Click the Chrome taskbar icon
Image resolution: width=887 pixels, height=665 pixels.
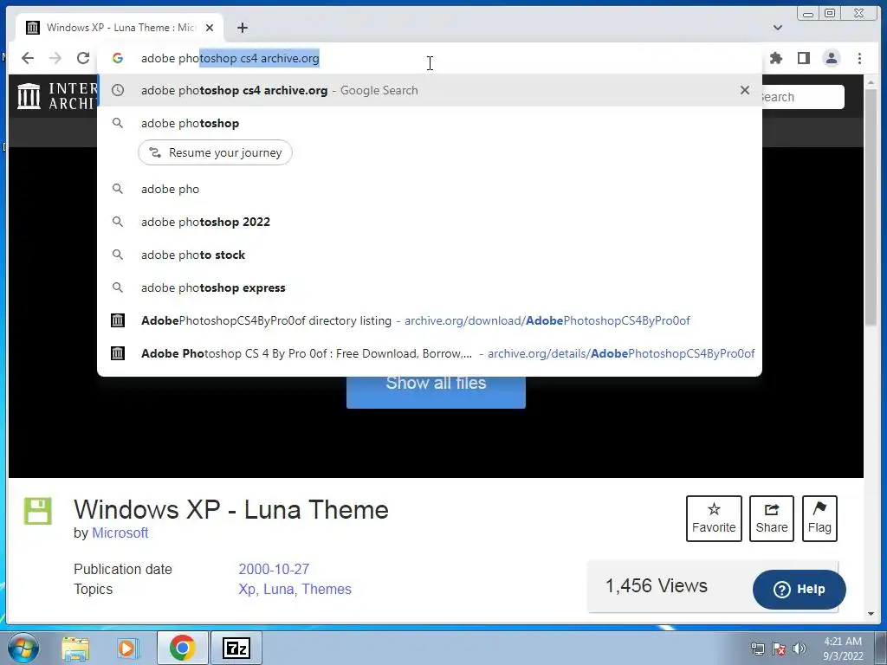click(x=182, y=648)
